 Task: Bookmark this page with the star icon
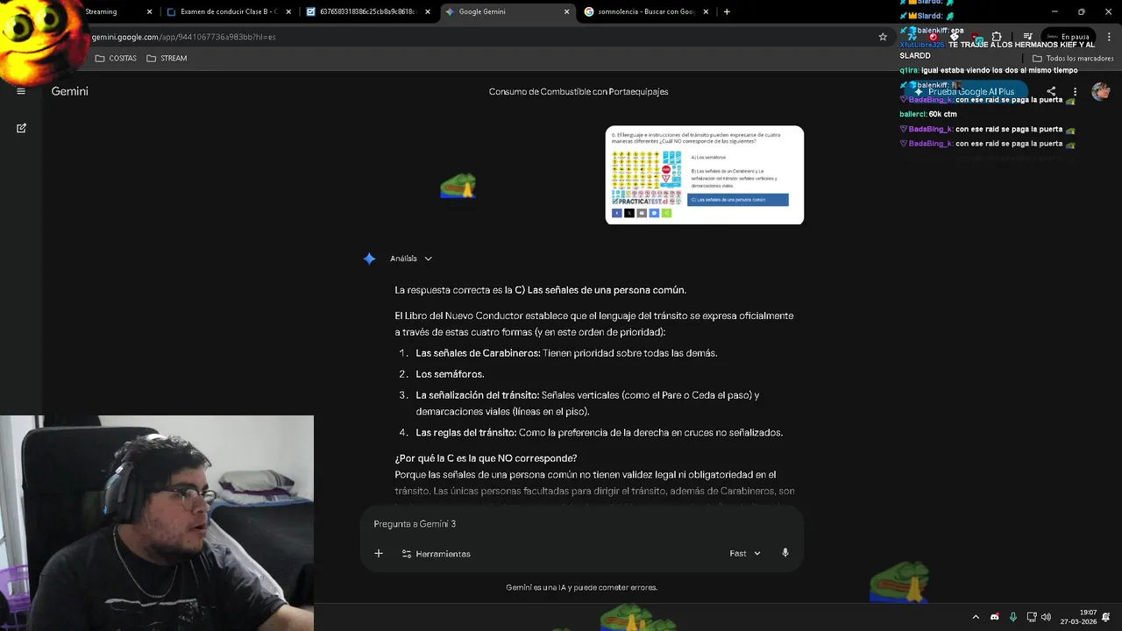pyautogui.click(x=883, y=37)
